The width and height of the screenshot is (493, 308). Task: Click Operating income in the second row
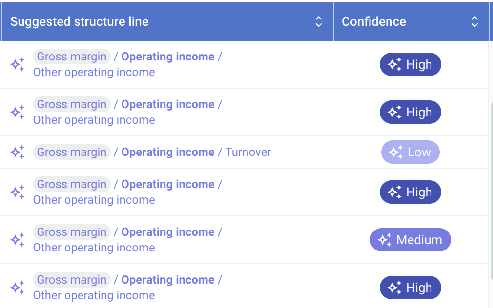point(168,104)
